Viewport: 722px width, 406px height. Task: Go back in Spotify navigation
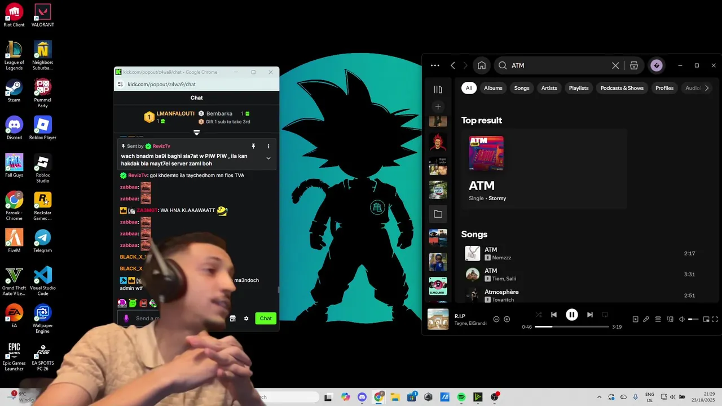452,65
